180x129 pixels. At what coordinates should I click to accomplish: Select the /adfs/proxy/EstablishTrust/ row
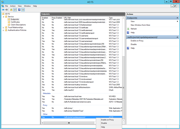(82, 111)
